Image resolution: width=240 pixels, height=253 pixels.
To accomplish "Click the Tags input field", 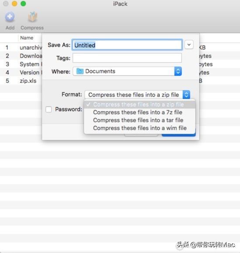I will (127, 58).
